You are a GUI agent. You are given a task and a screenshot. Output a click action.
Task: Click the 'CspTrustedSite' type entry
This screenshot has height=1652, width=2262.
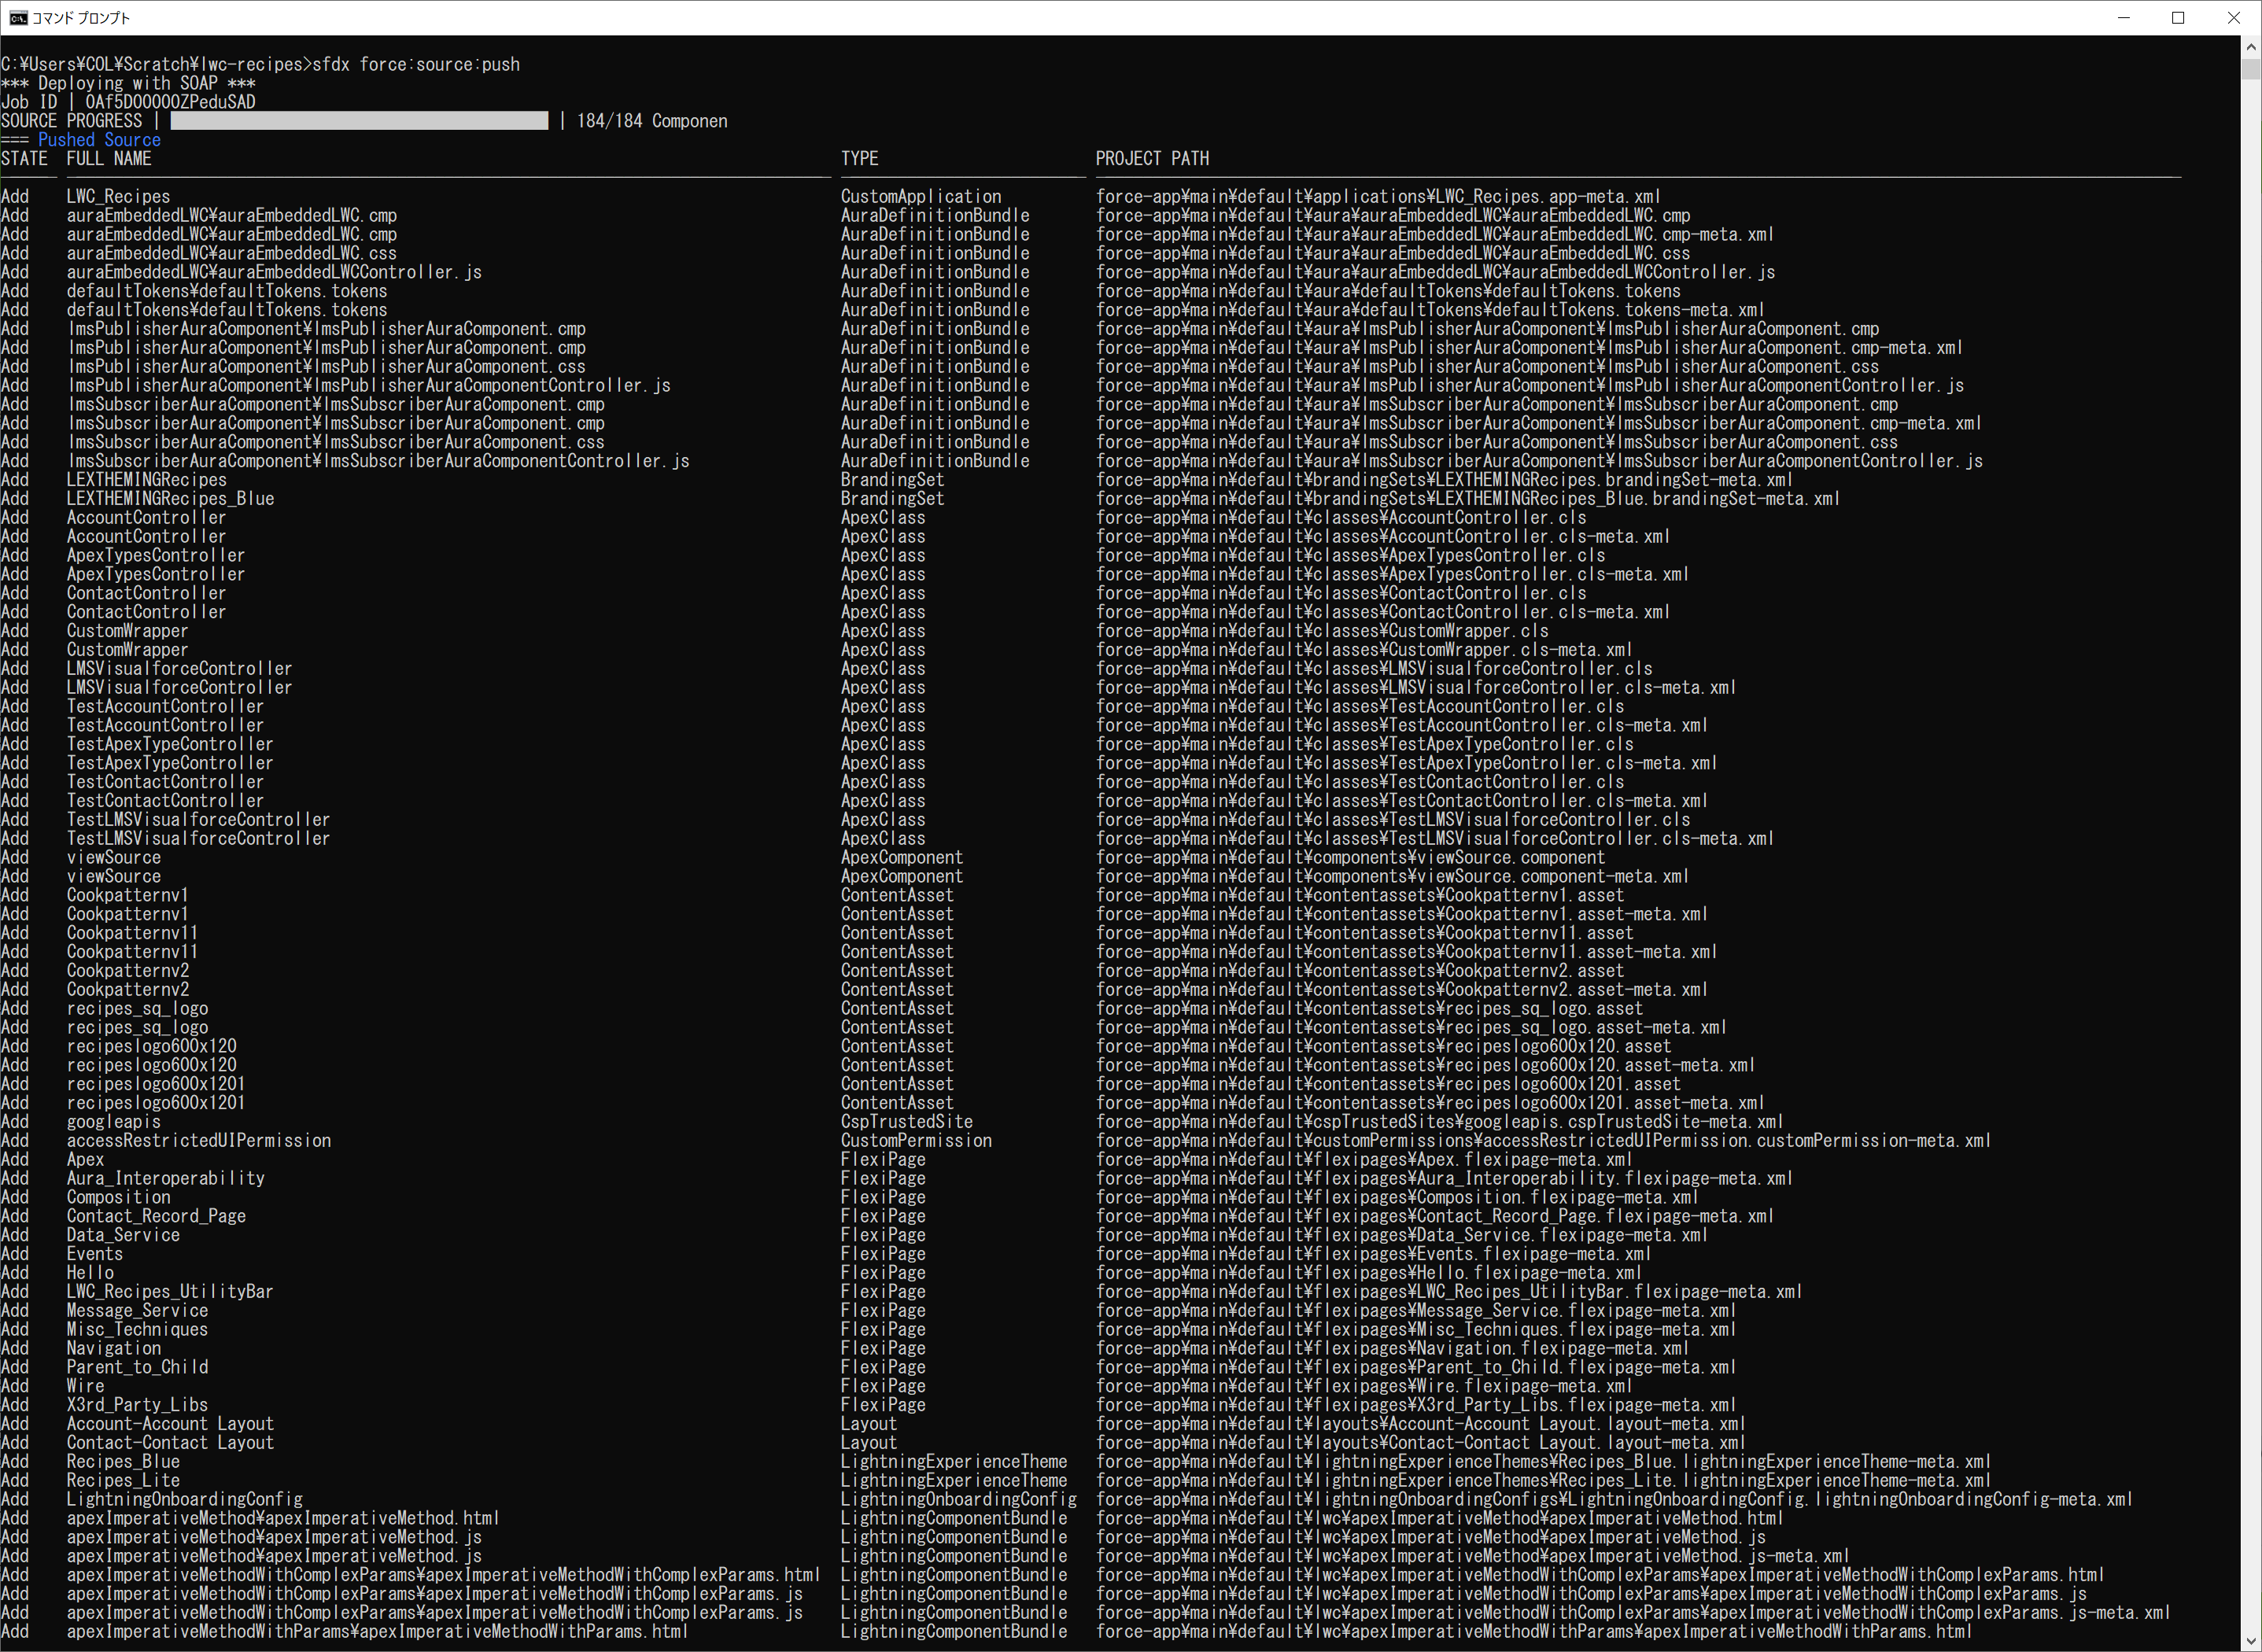[907, 1122]
